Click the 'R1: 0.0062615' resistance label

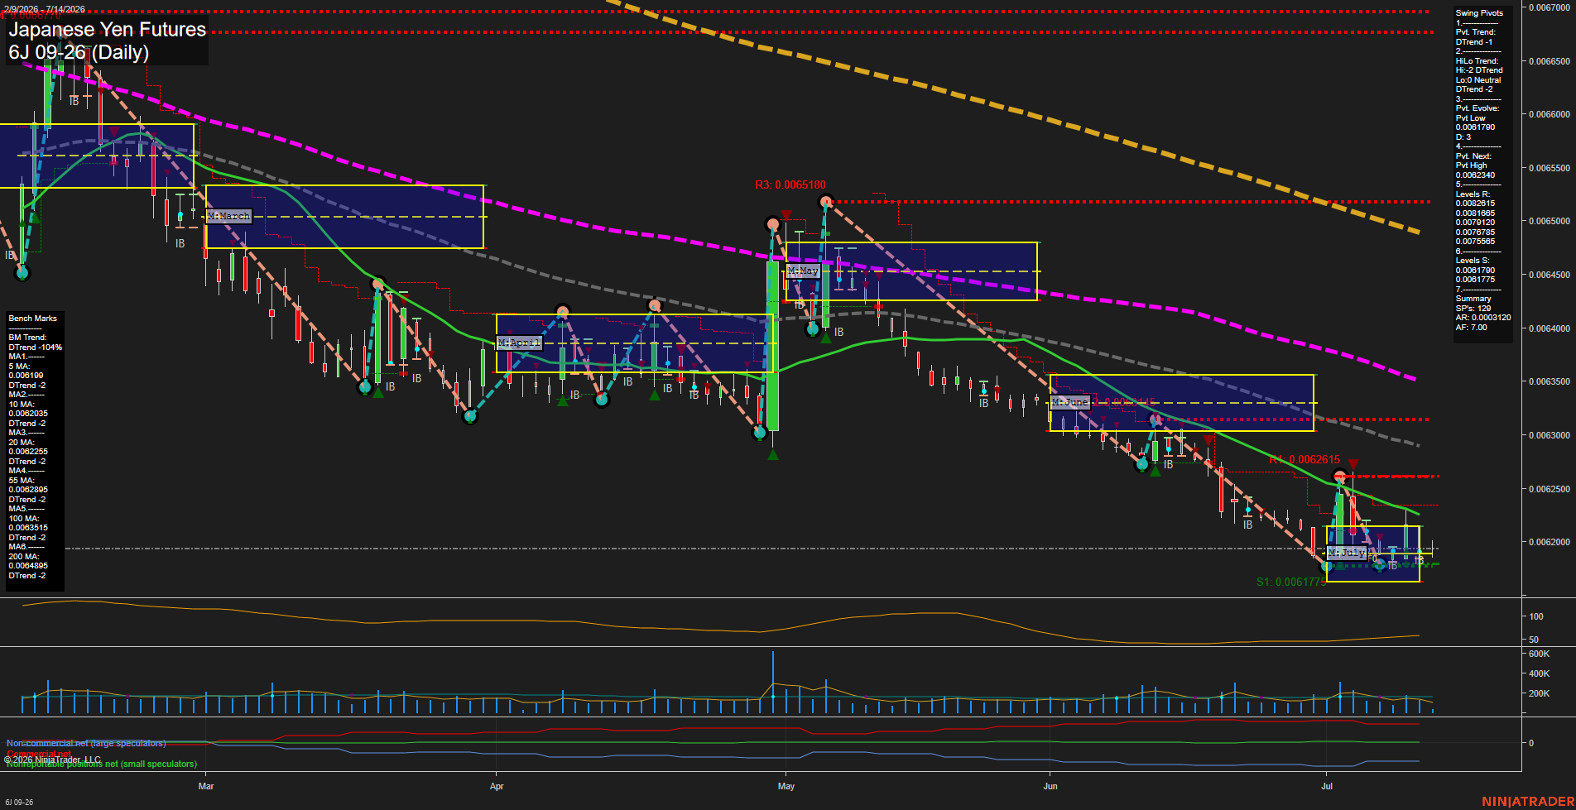point(1305,459)
